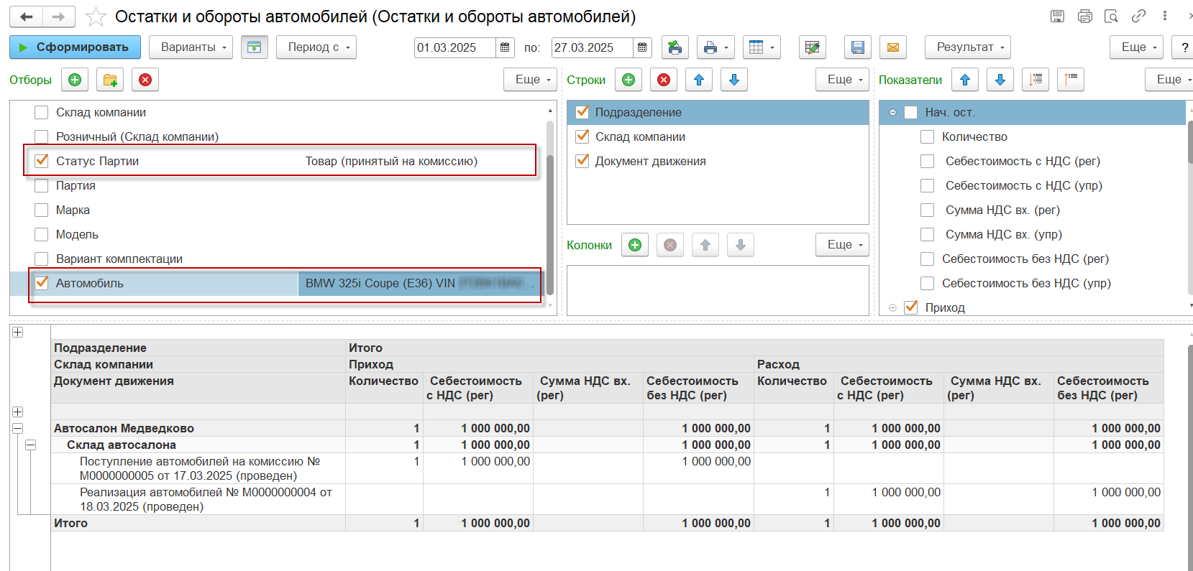Click the printer icon in title bar
1193x571 pixels.
click(1084, 16)
